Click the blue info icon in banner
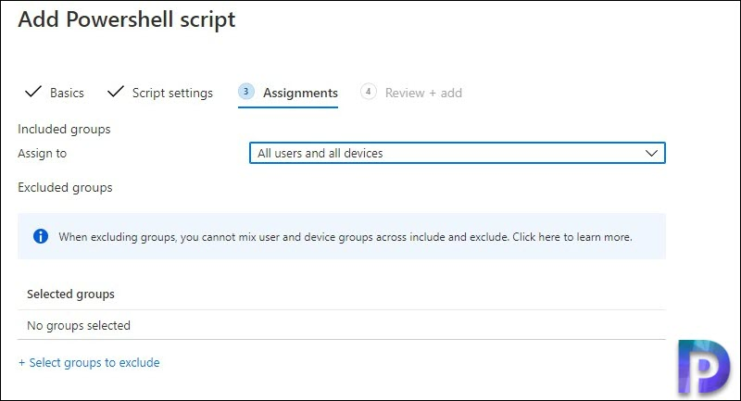 pos(41,236)
